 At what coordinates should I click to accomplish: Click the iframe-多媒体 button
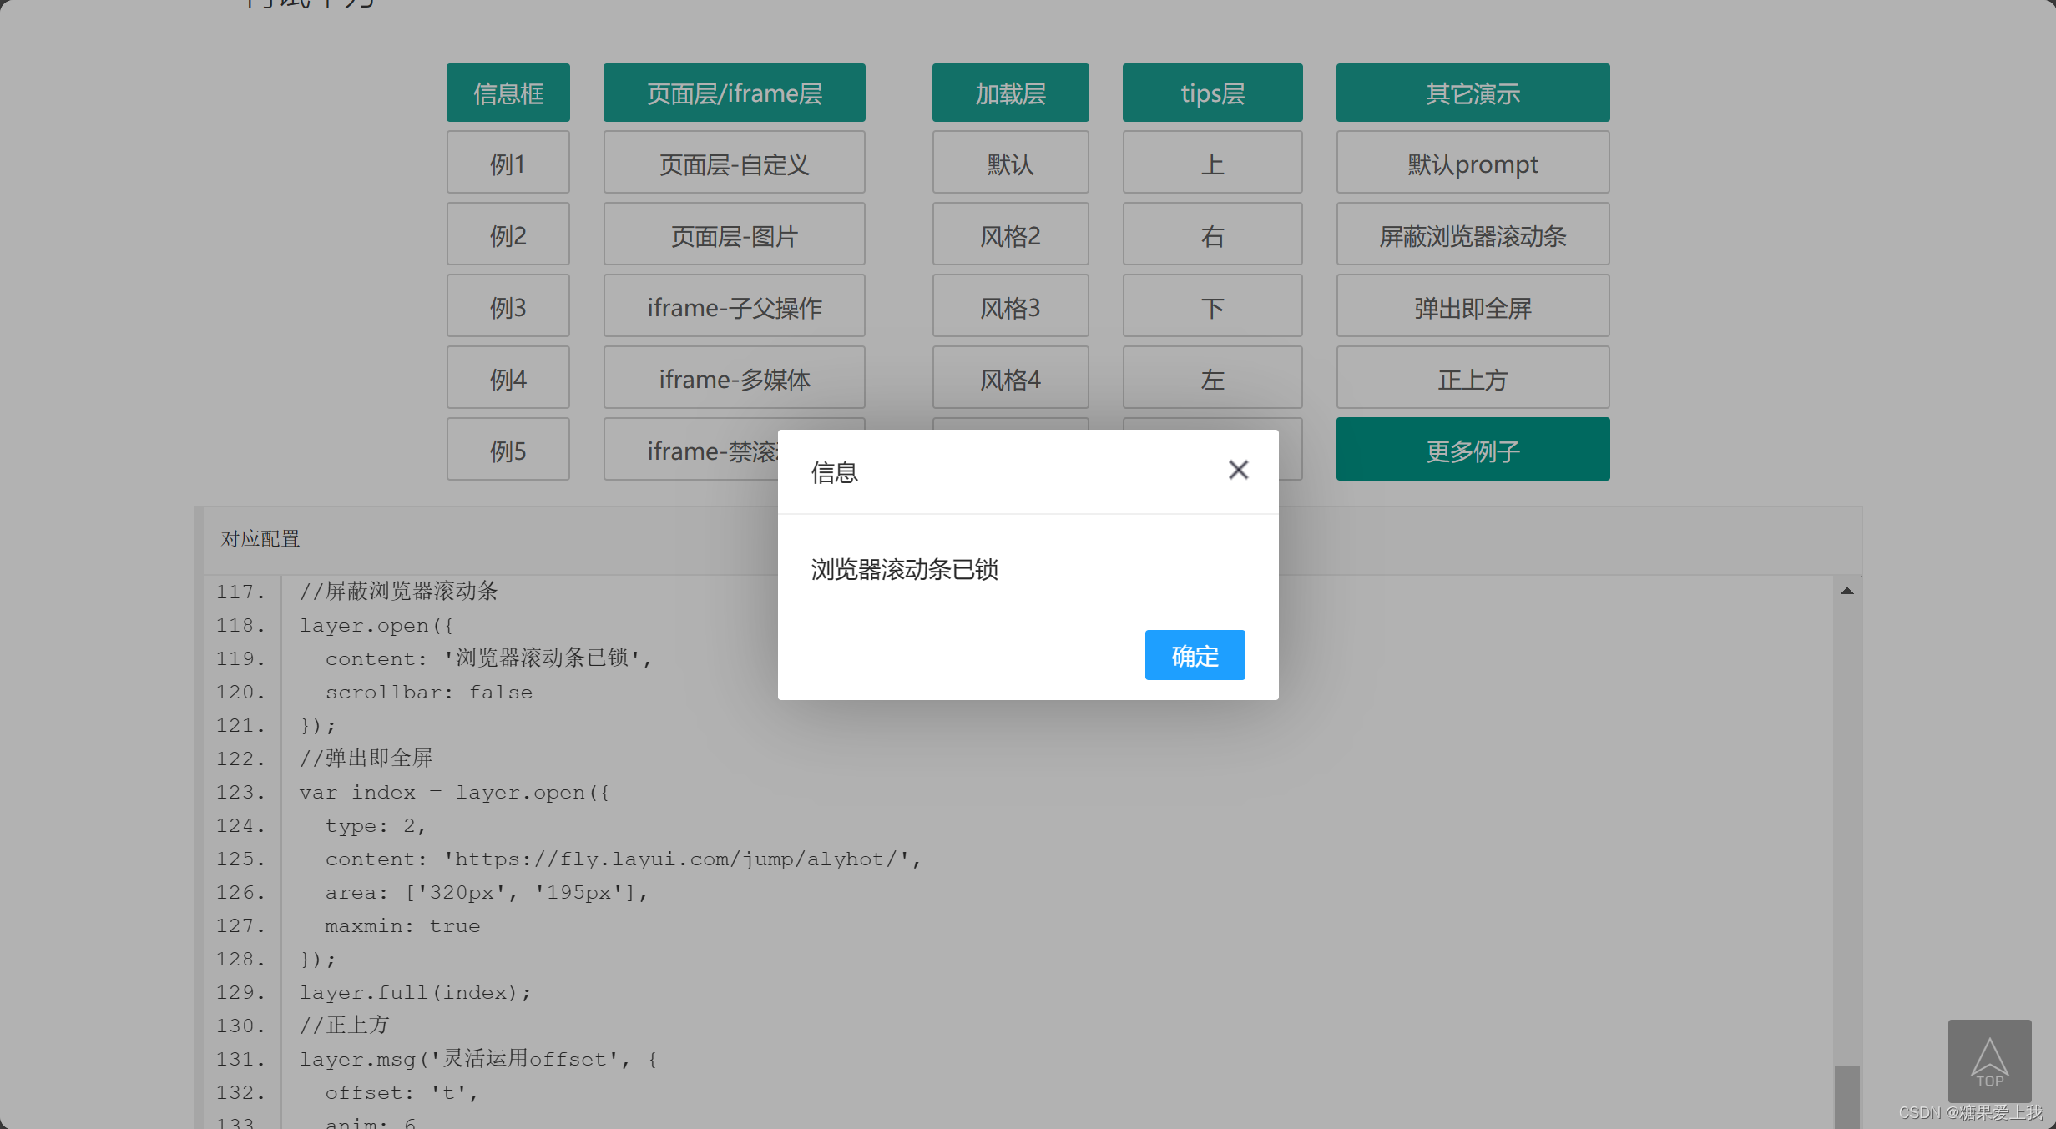click(734, 378)
